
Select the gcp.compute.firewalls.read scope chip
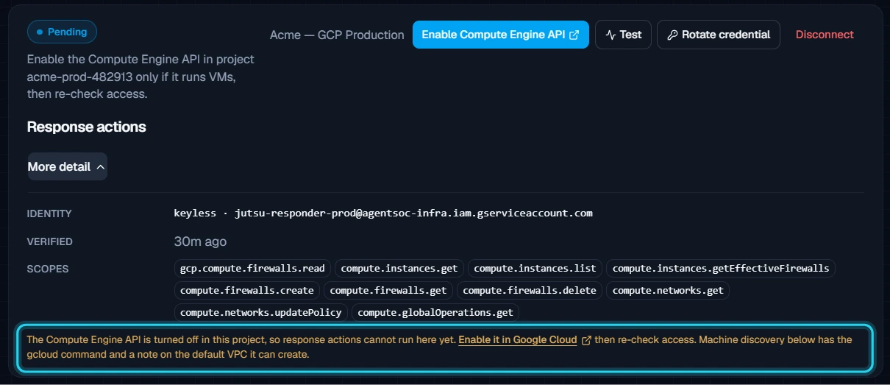[253, 268]
